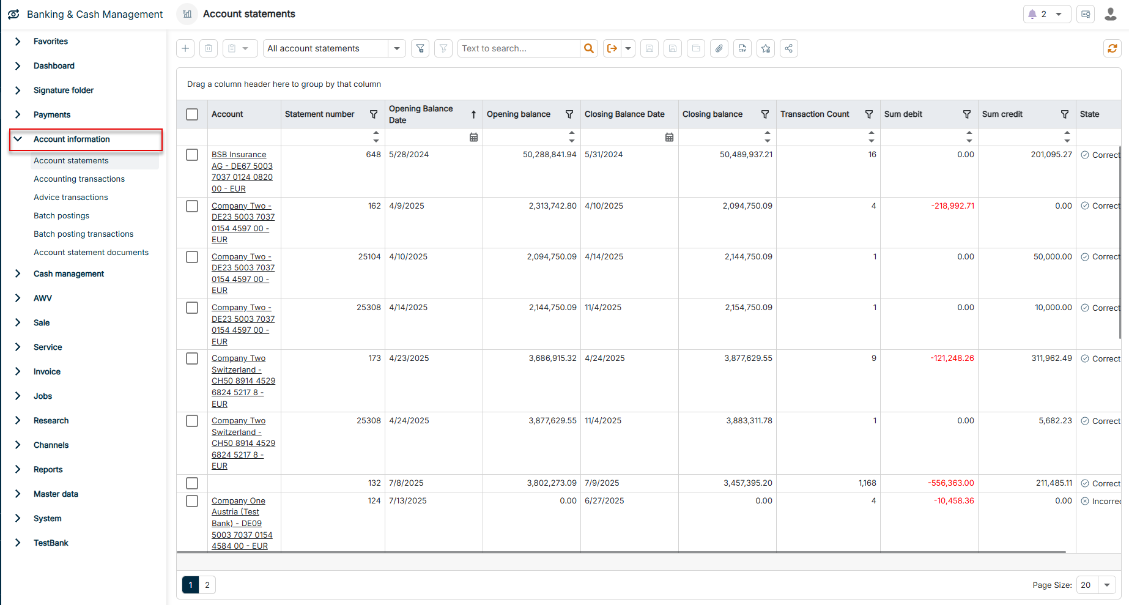Viewport: 1129px width, 605px height.
Task: Check the statement 162 row checkbox
Action: coord(192,206)
